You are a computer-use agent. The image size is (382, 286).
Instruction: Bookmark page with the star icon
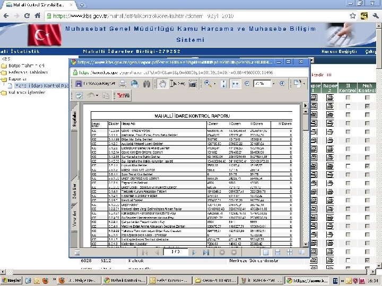pos(352,16)
